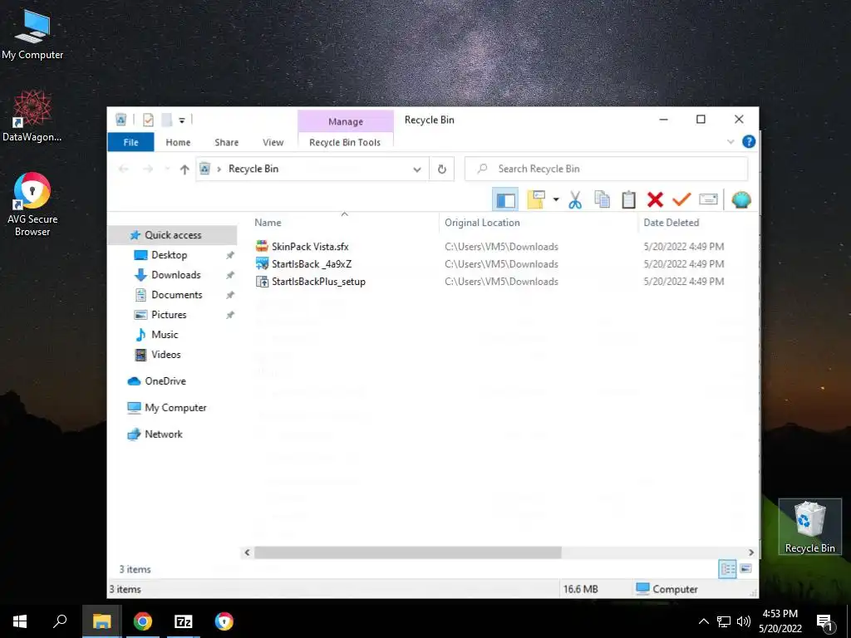Click the horizontal scrollbar thumb
The image size is (851, 638).
point(407,552)
